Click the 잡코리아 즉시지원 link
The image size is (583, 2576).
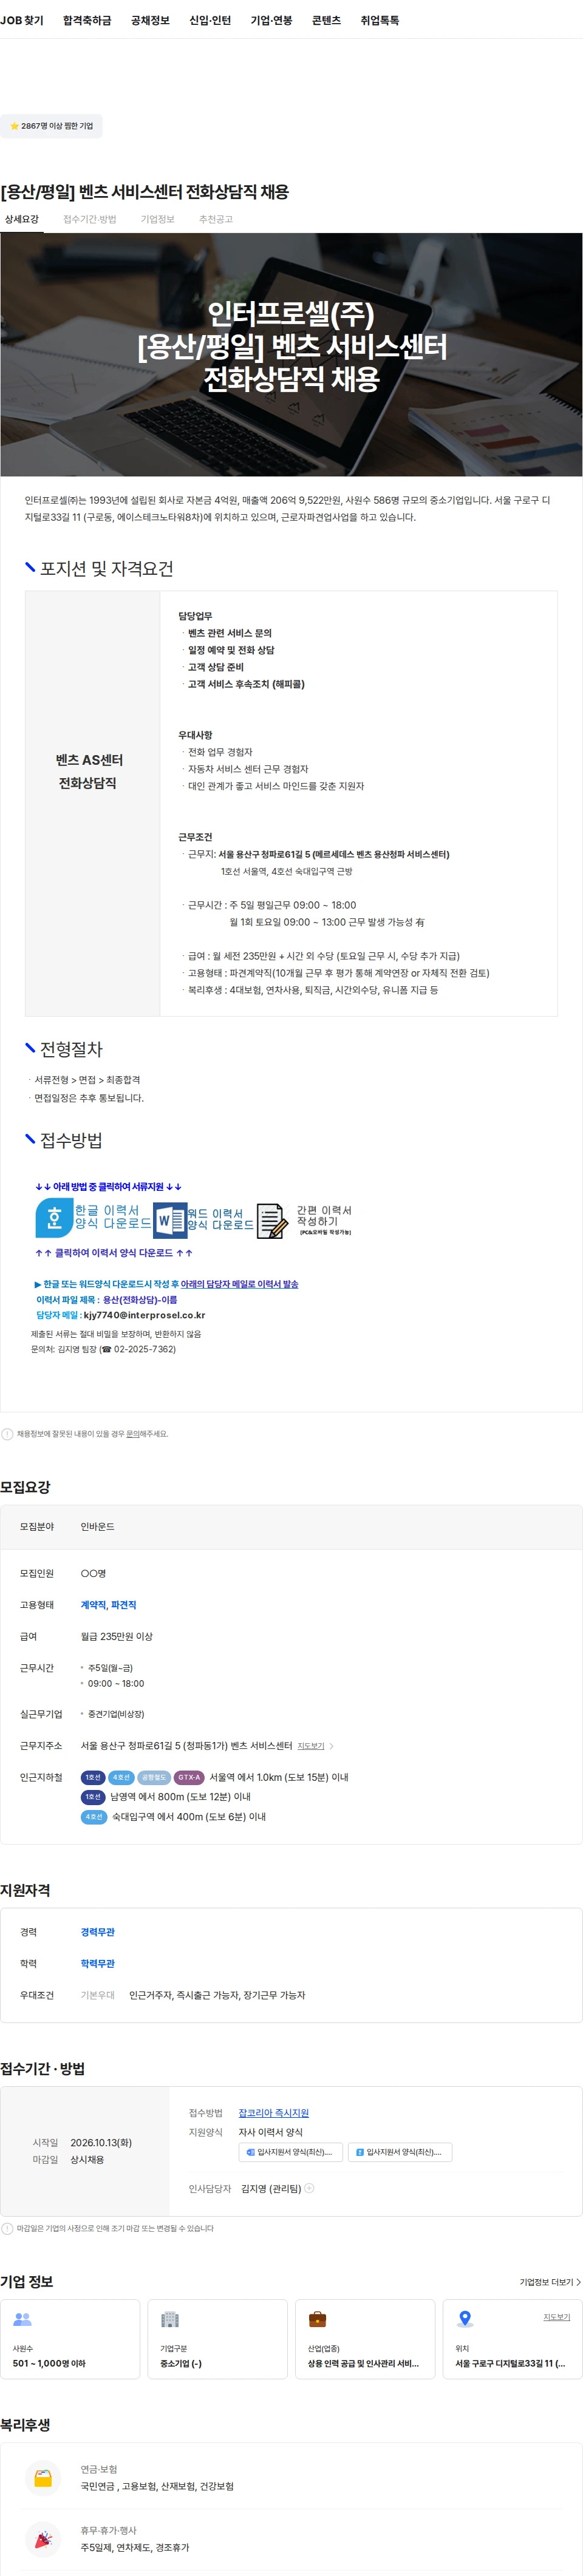pyautogui.click(x=273, y=2112)
